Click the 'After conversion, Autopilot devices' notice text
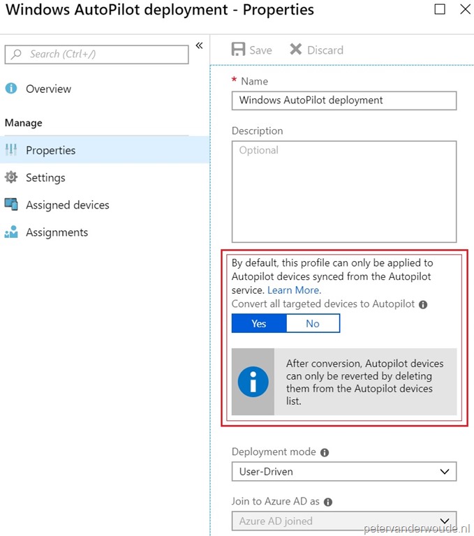The width and height of the screenshot is (474, 536). point(364,382)
